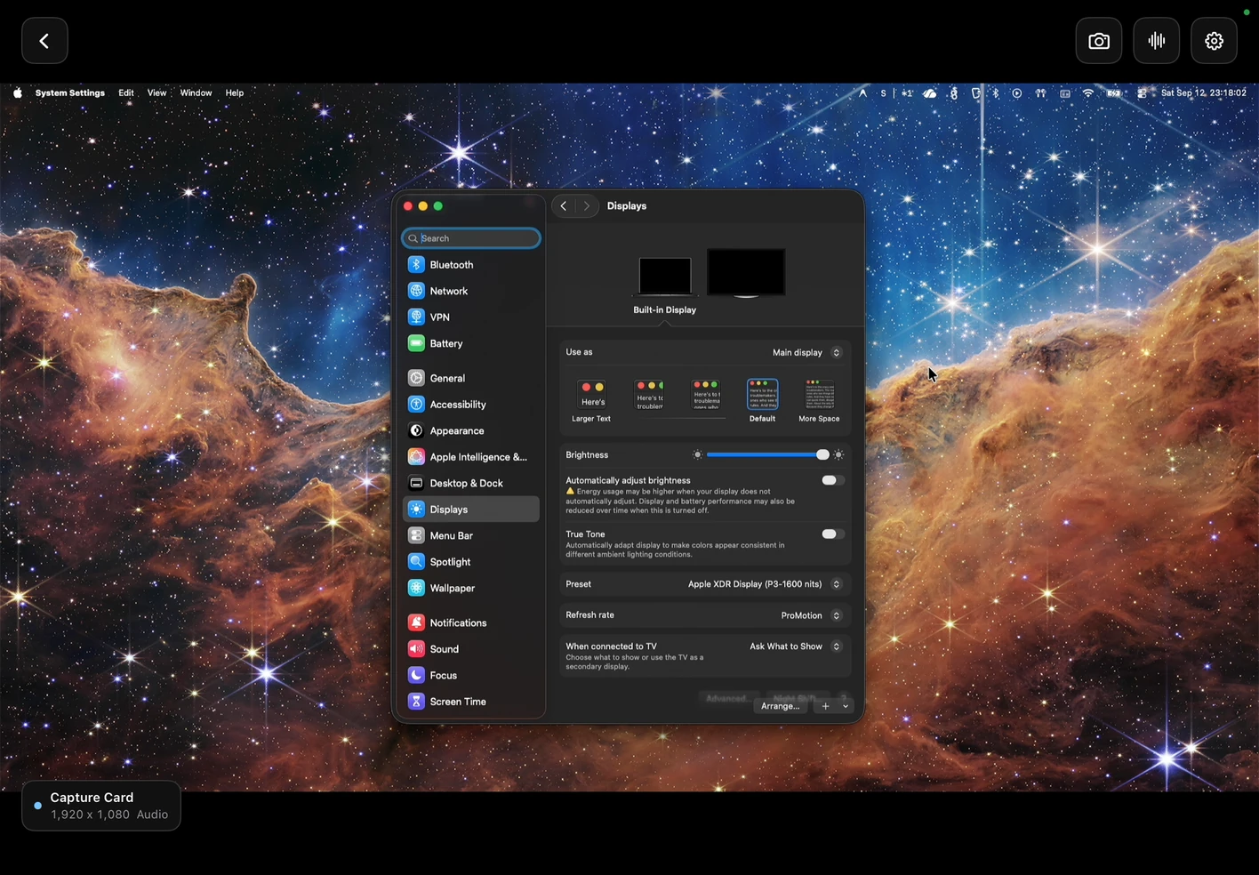Select VPN in the sidebar

[470, 317]
